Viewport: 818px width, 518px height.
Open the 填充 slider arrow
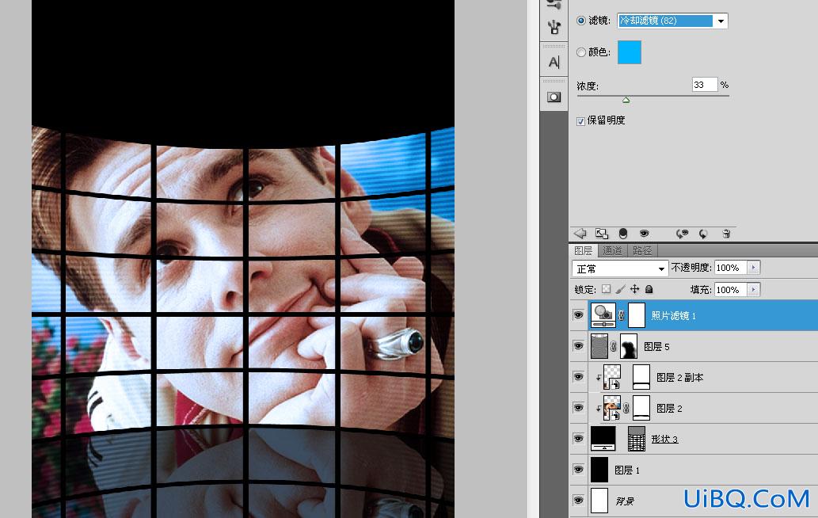[753, 290]
